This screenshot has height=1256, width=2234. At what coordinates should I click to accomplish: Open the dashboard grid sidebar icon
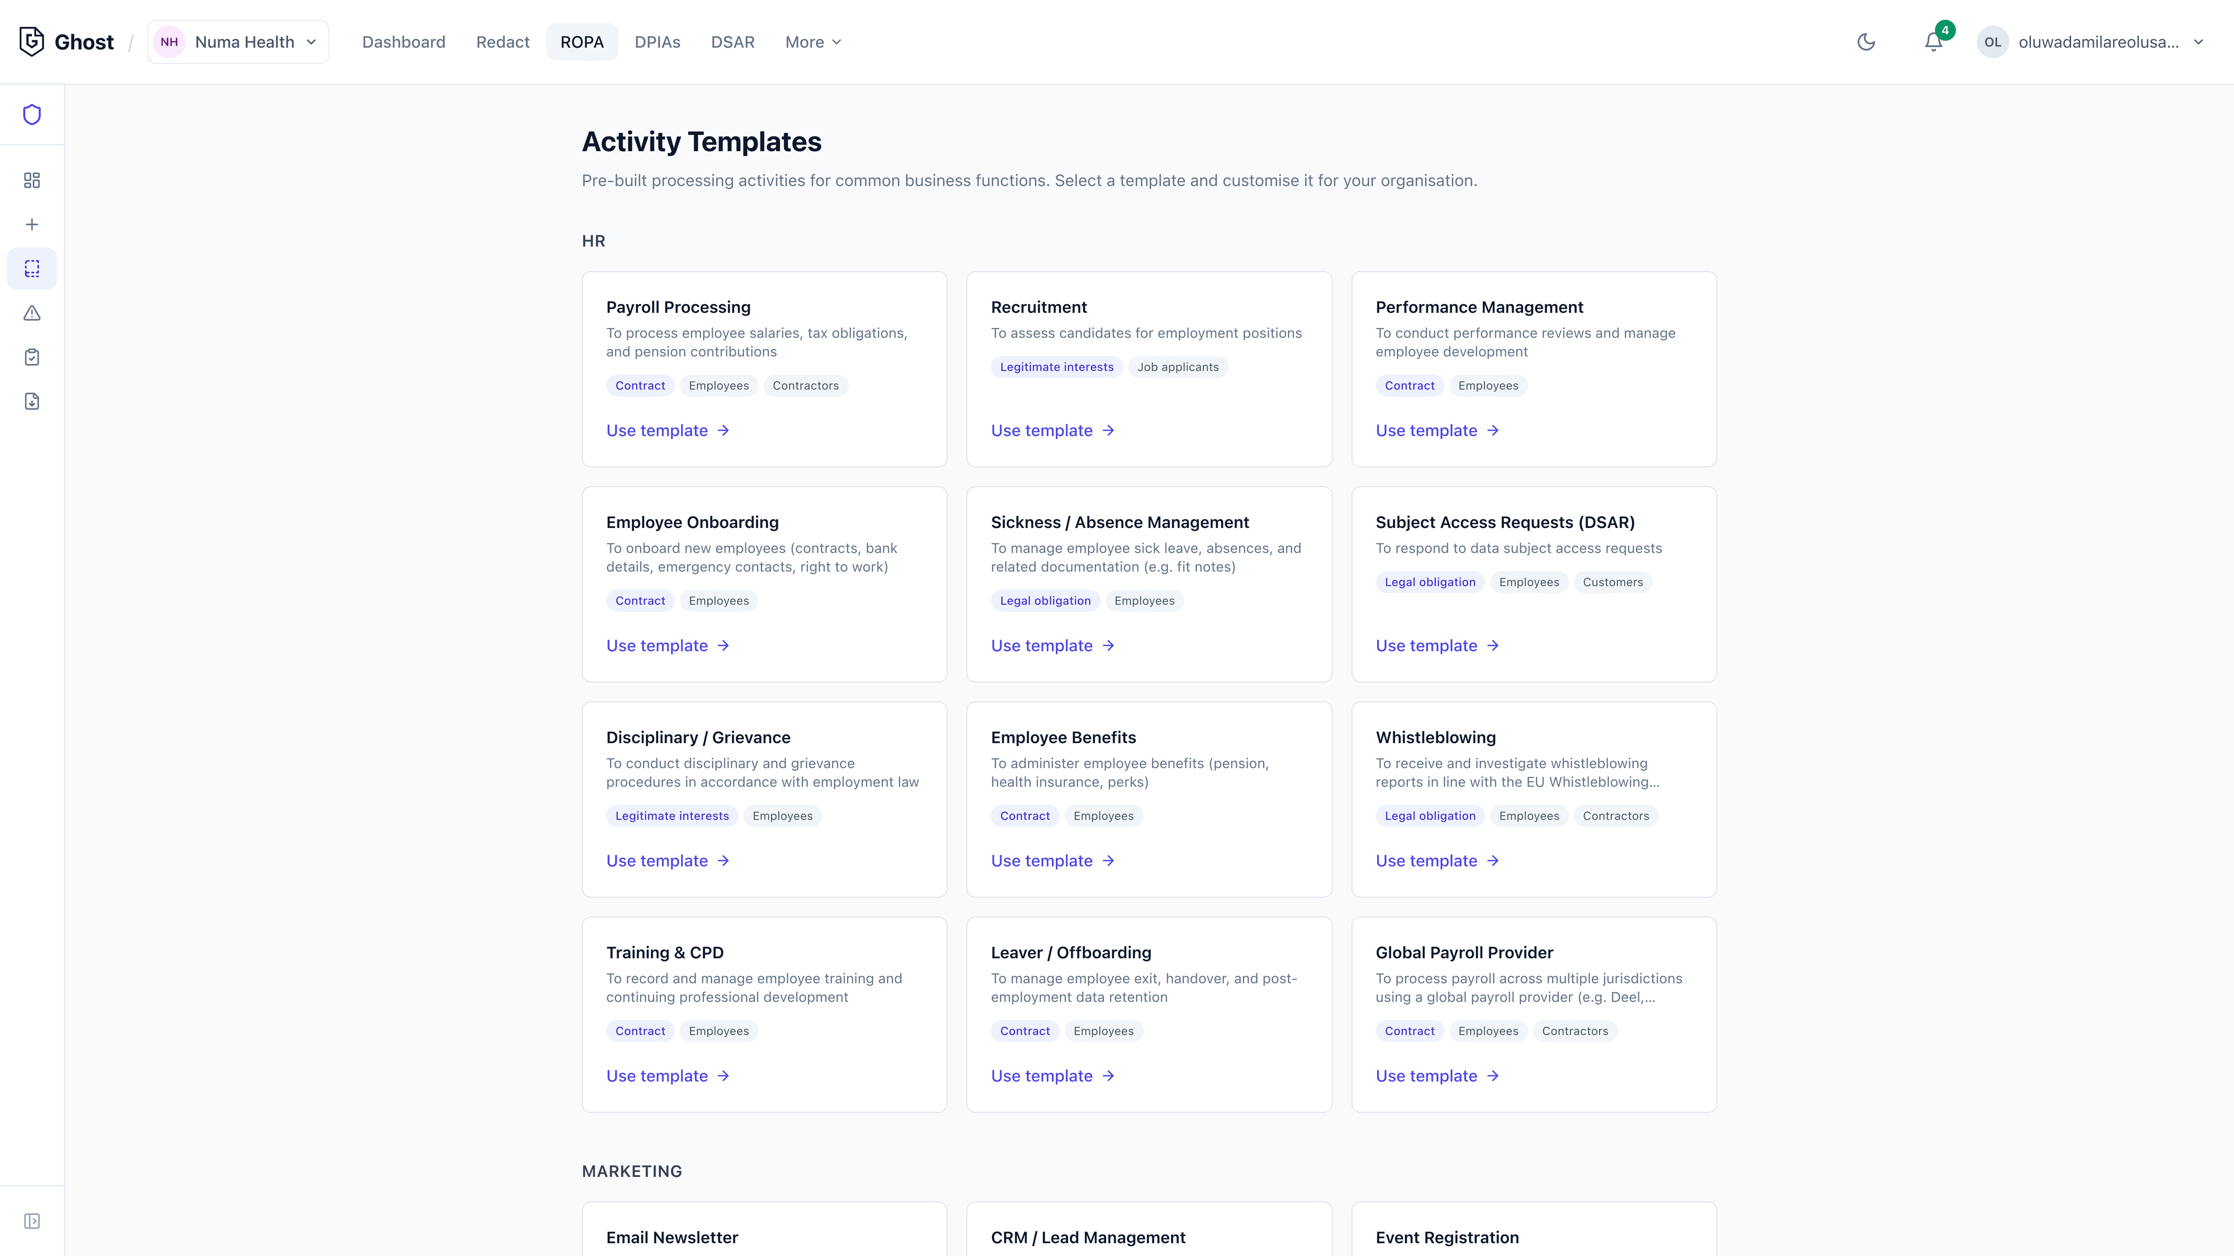pos(32,180)
